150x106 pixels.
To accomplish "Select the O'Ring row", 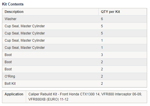I will tap(75, 76).
